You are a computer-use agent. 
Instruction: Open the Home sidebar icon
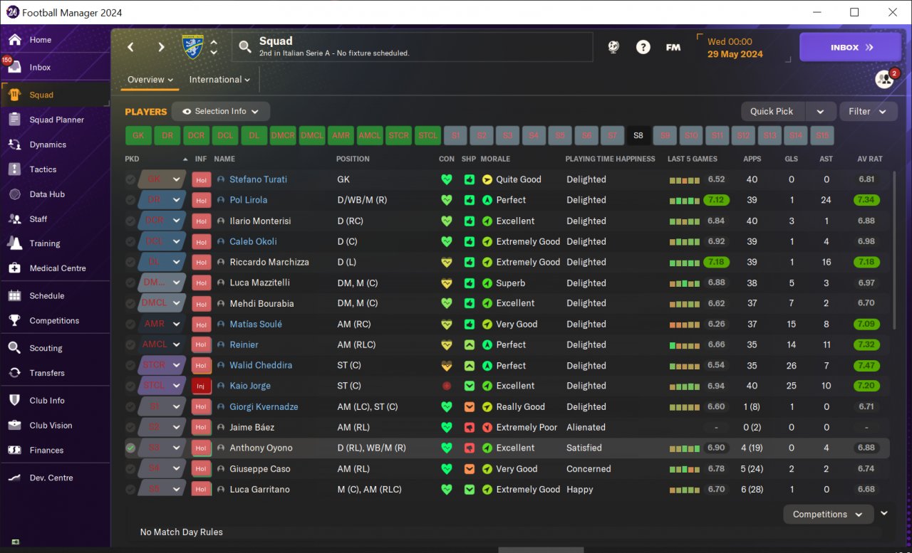coord(14,40)
